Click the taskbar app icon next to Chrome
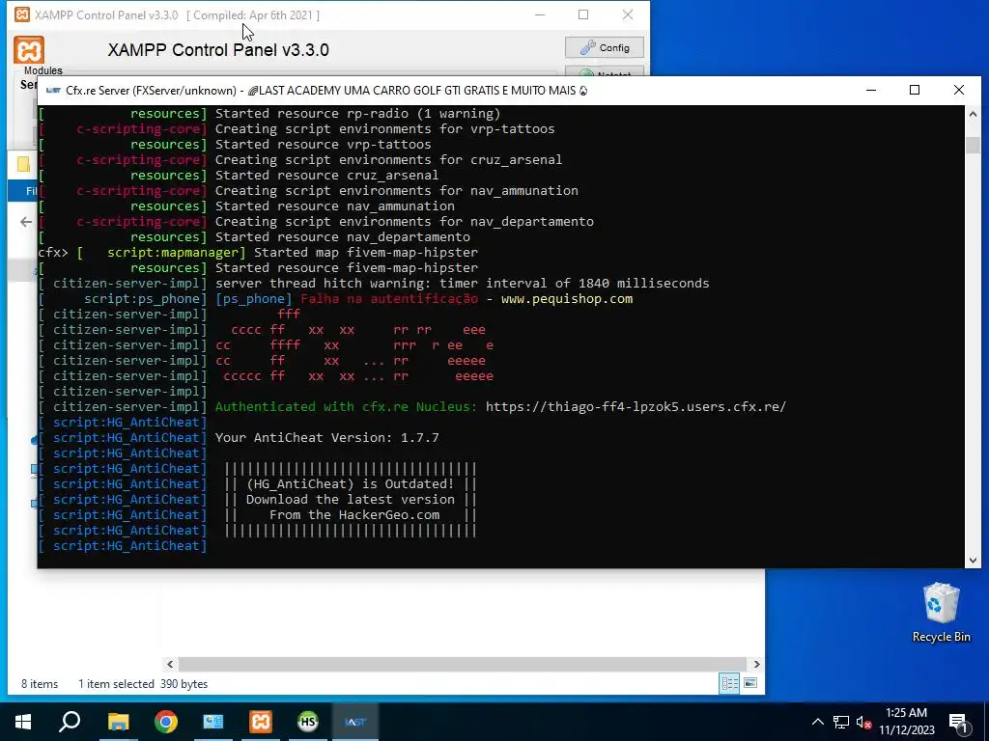 point(213,722)
